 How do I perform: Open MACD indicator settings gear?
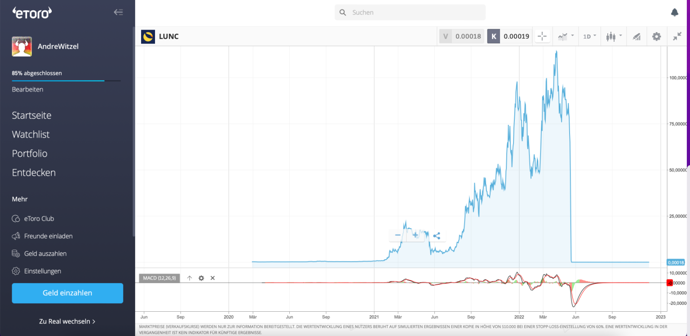click(x=201, y=278)
